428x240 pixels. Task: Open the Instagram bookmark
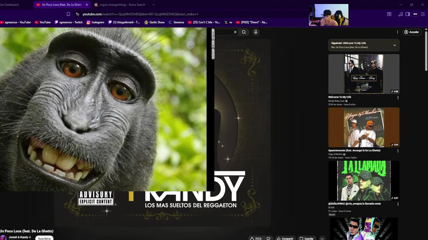(95, 22)
